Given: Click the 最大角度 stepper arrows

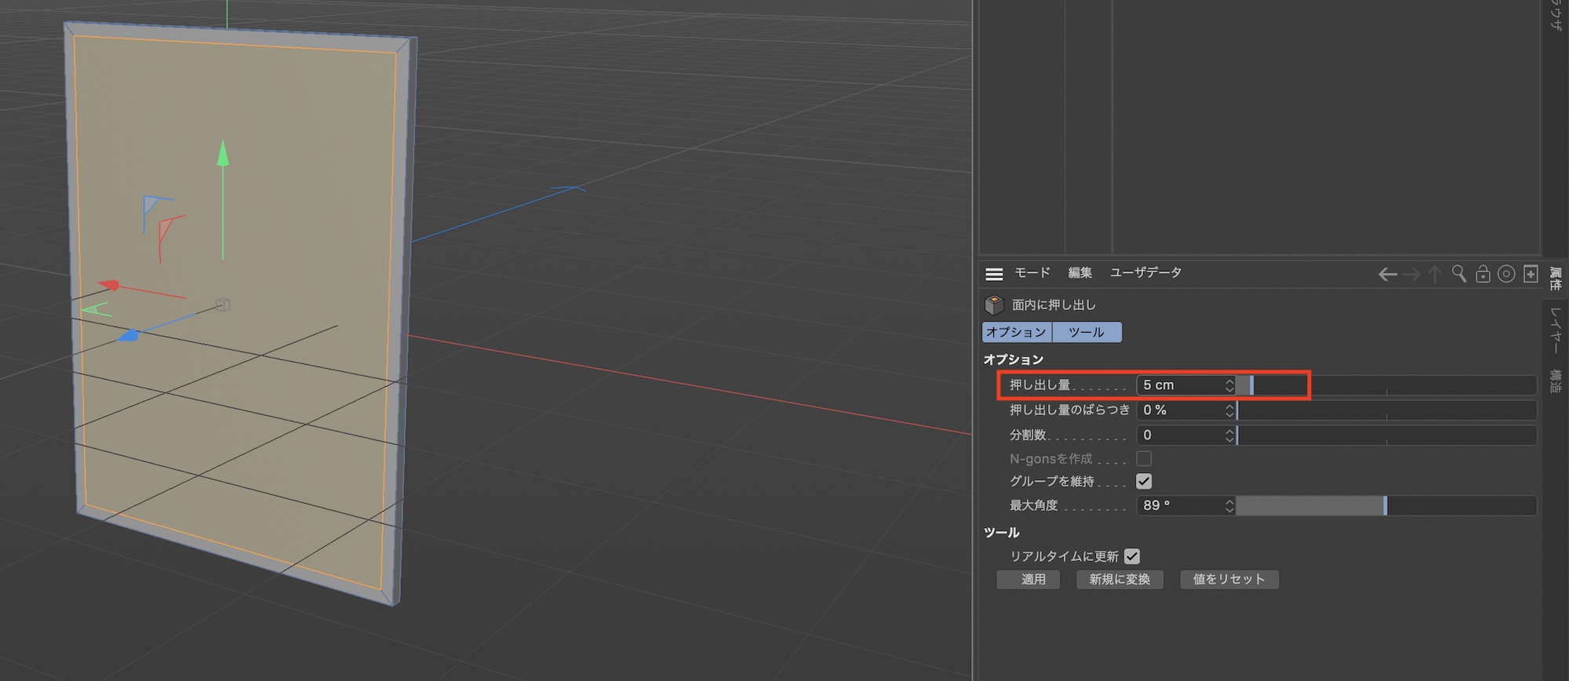Looking at the screenshot, I should [x=1229, y=506].
